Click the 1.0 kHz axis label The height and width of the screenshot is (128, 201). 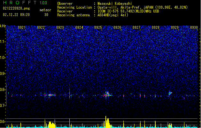(3, 58)
